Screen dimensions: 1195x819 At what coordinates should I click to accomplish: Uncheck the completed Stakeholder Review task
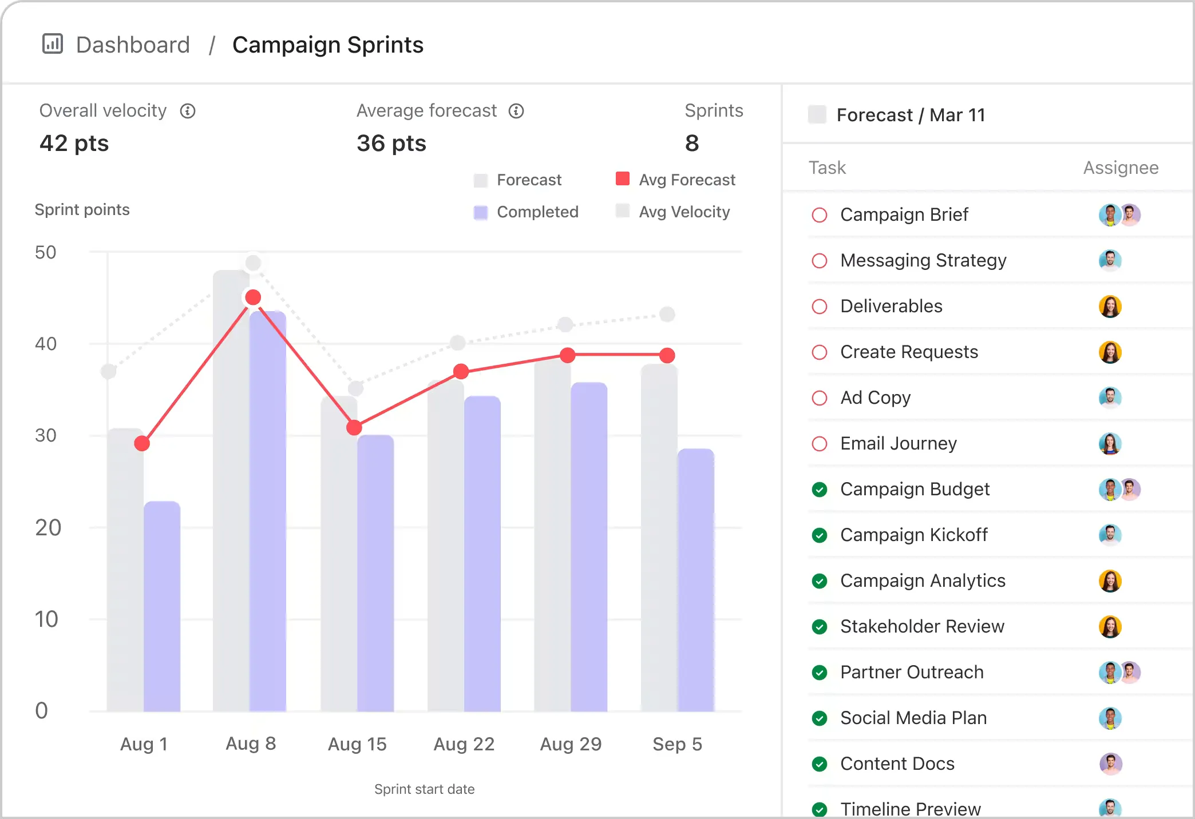[820, 627]
